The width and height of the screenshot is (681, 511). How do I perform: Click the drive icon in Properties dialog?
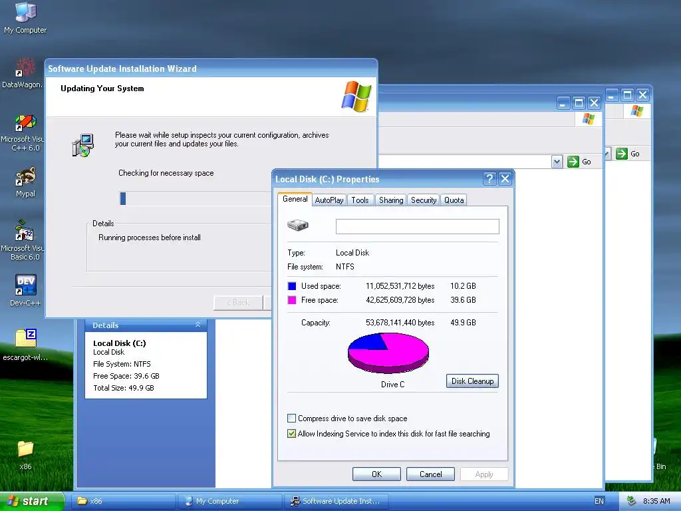click(x=297, y=225)
